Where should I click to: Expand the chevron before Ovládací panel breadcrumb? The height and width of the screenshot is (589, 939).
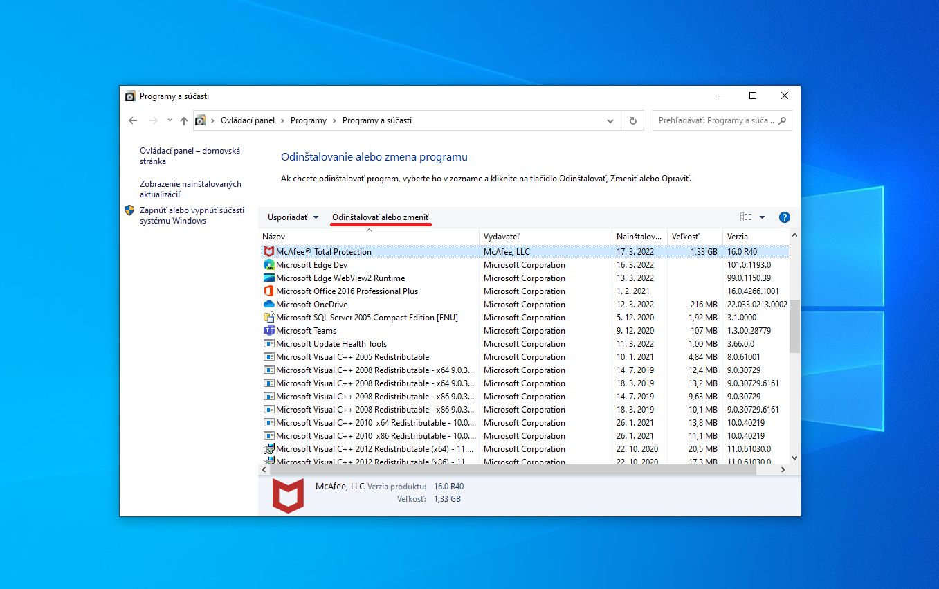[x=213, y=120]
